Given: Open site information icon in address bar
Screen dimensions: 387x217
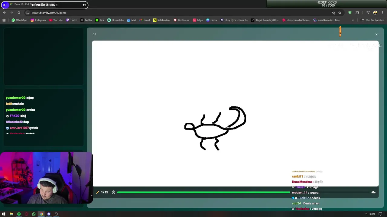Looking at the screenshot, I should coord(28,13).
